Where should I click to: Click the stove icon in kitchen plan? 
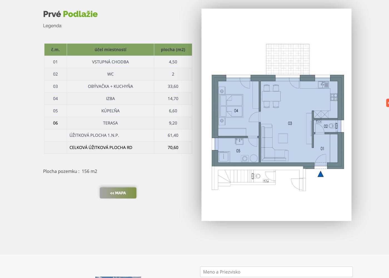[x=334, y=97]
